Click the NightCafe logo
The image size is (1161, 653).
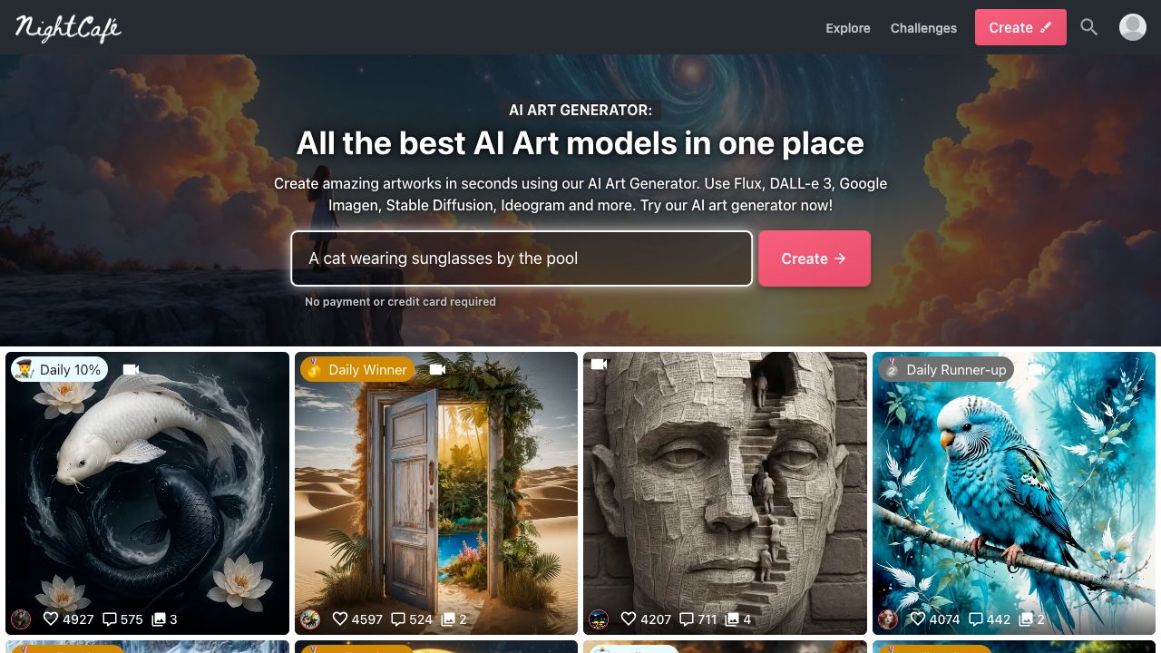coord(68,28)
